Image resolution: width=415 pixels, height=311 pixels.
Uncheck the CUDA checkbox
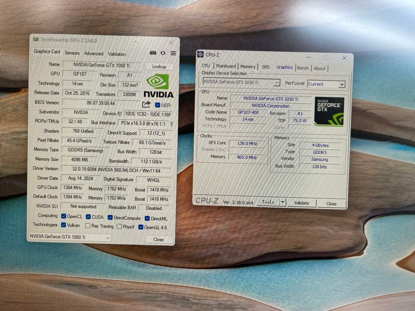[88, 217]
